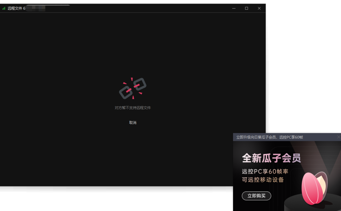The height and width of the screenshot is (211, 341).
Task: Click the 可远控移动设备 ad text
Action: pos(263,180)
